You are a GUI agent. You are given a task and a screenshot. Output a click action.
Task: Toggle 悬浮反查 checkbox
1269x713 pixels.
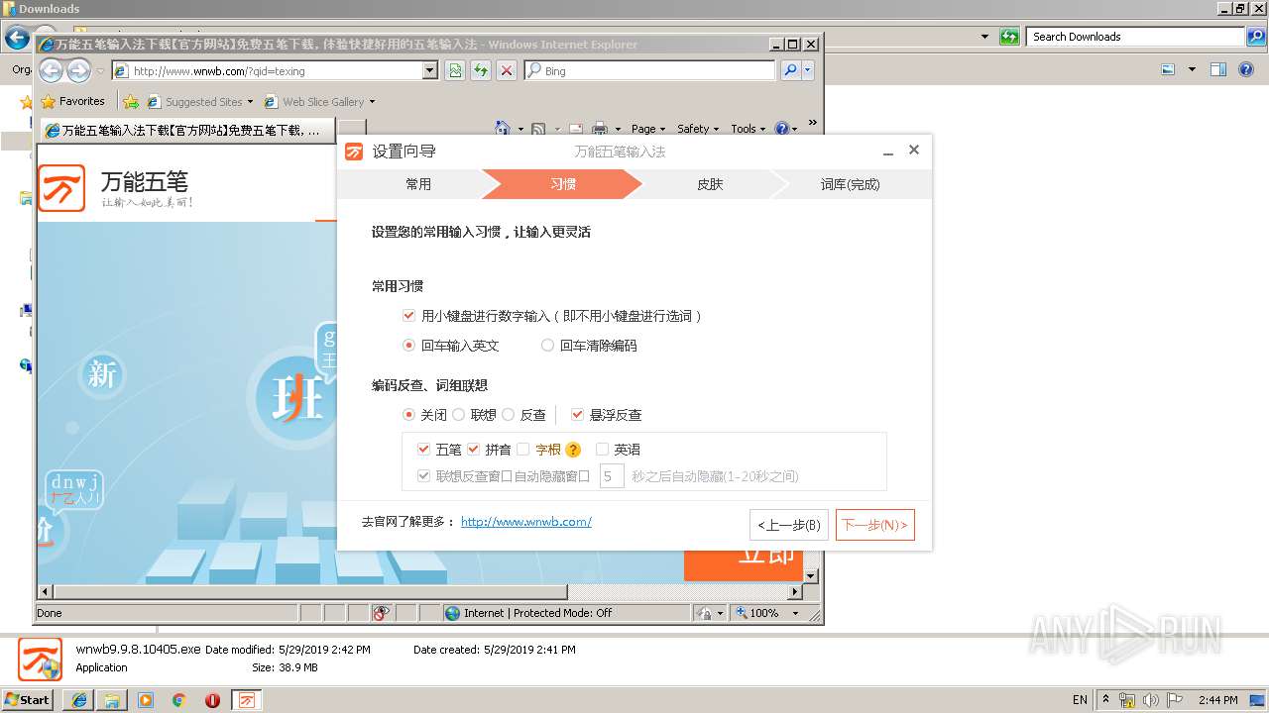click(x=577, y=415)
